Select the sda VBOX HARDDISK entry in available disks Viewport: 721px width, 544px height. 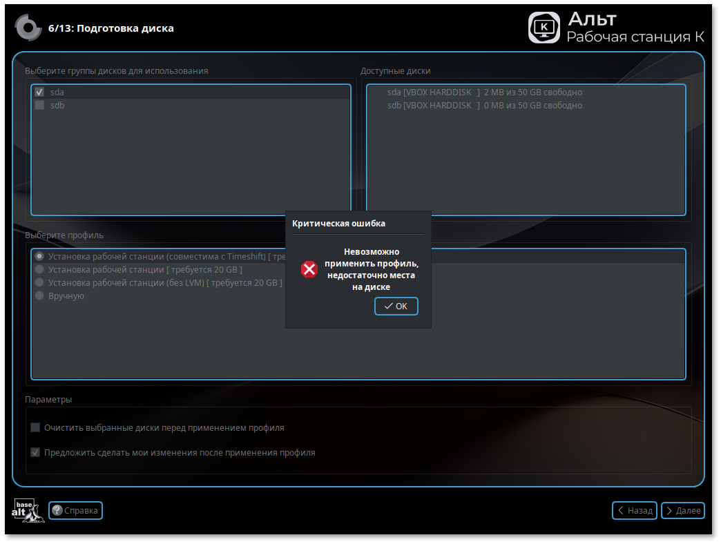point(484,92)
